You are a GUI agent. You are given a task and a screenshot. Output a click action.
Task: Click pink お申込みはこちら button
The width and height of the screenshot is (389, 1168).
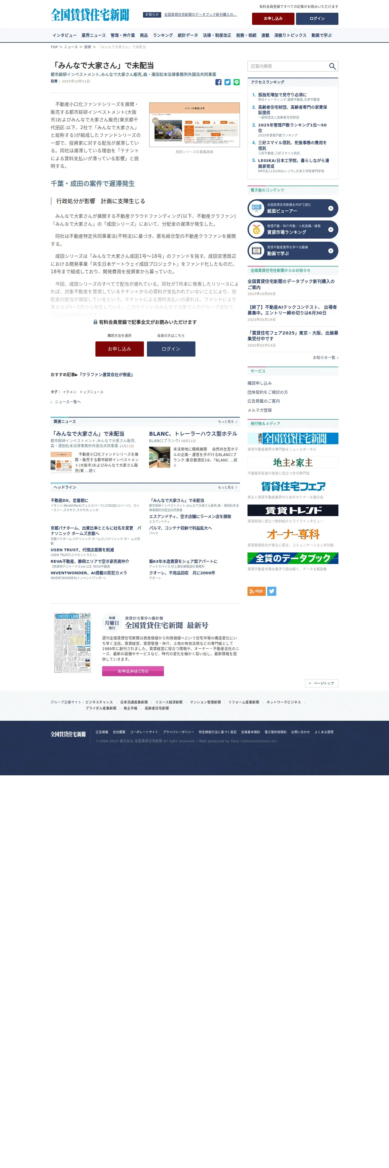tap(133, 671)
